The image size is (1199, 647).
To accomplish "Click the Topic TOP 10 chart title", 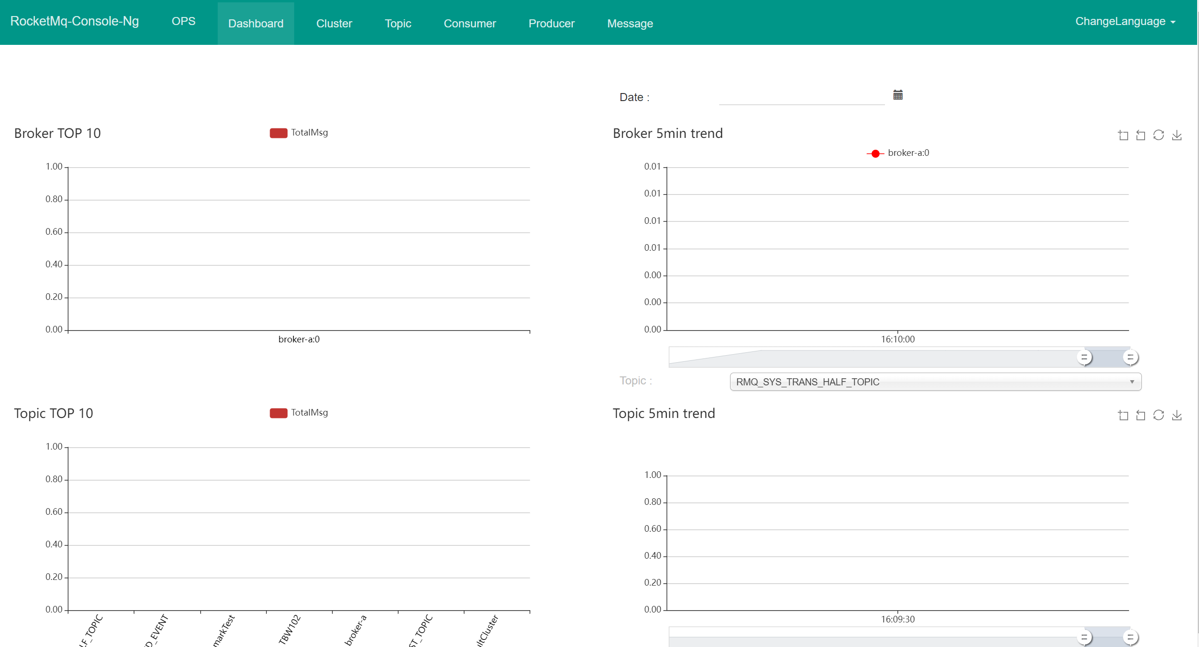I will point(53,413).
